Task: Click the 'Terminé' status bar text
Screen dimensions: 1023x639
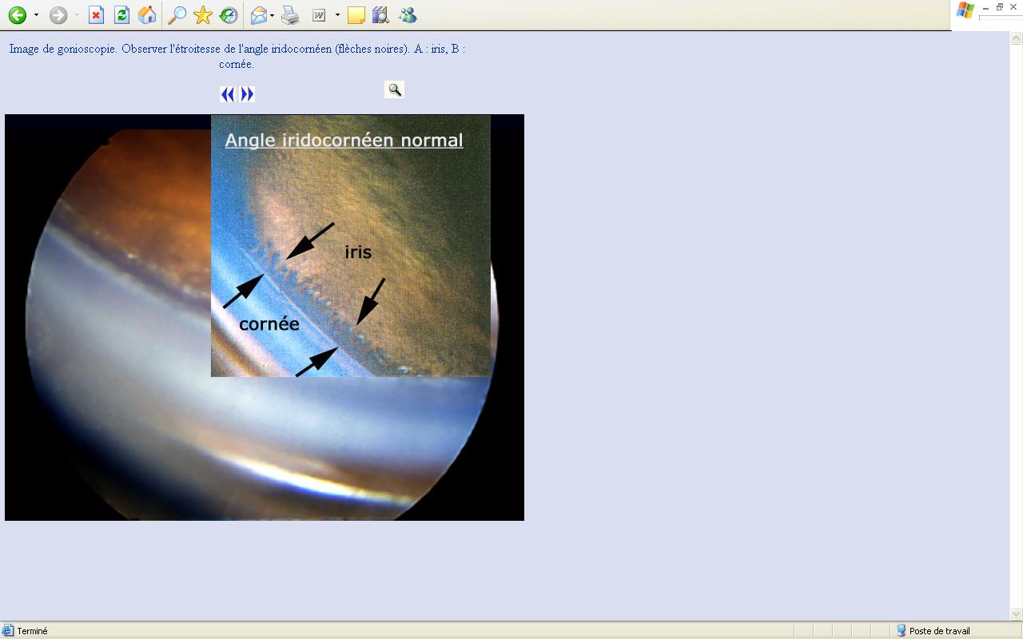Action: click(x=32, y=631)
